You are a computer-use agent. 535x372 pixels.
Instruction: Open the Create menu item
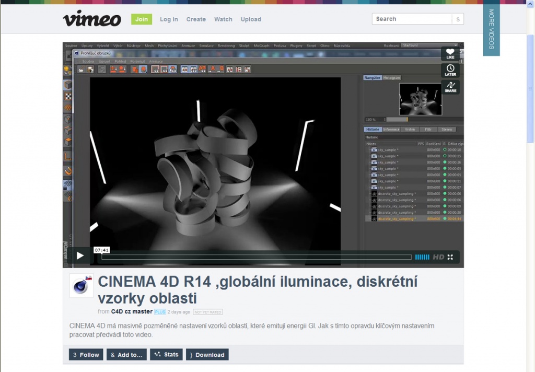(x=196, y=19)
